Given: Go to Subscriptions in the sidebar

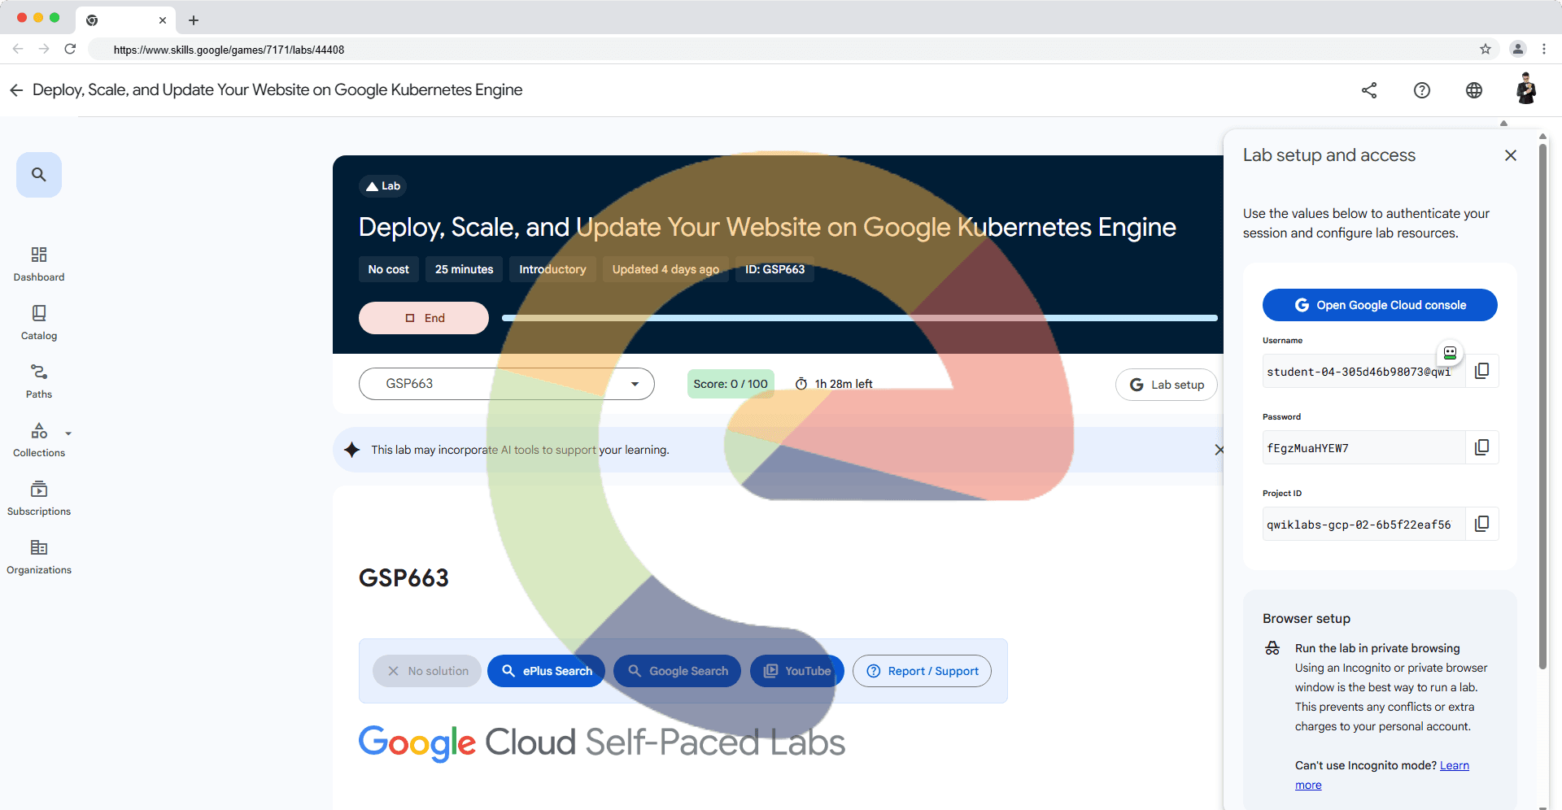Looking at the screenshot, I should [39, 499].
